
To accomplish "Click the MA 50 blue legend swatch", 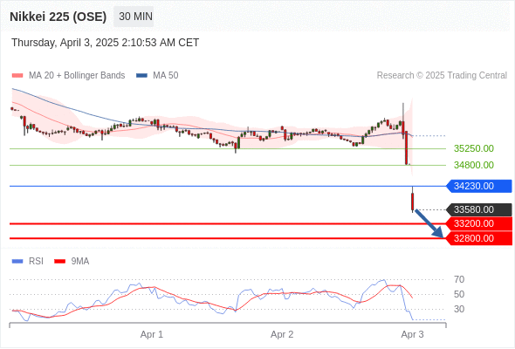I will 141,76.
